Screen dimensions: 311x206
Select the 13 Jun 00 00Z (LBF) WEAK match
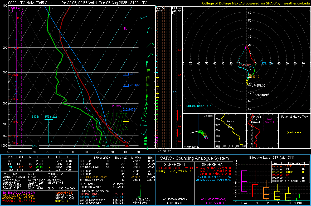coord(175,168)
